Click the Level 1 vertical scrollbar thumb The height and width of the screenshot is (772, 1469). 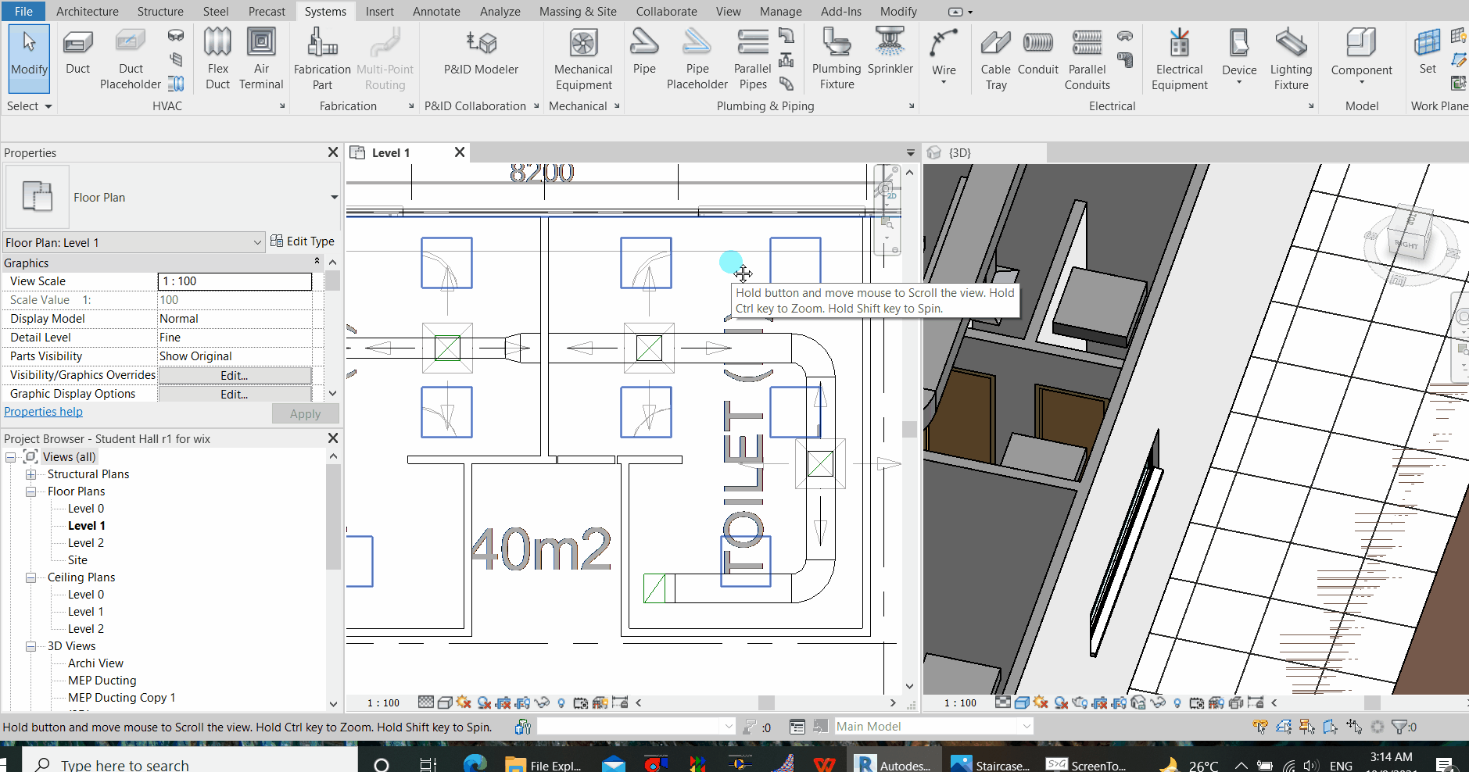click(909, 429)
